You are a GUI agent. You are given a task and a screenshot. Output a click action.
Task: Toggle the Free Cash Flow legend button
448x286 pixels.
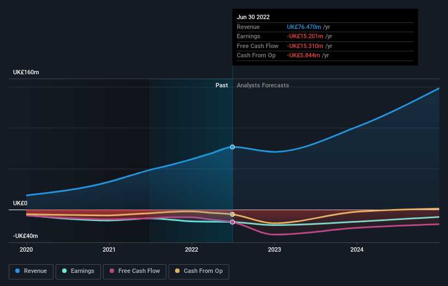(x=135, y=271)
